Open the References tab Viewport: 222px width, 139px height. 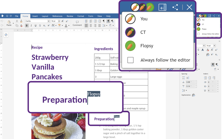pyautogui.click(x=57, y=16)
